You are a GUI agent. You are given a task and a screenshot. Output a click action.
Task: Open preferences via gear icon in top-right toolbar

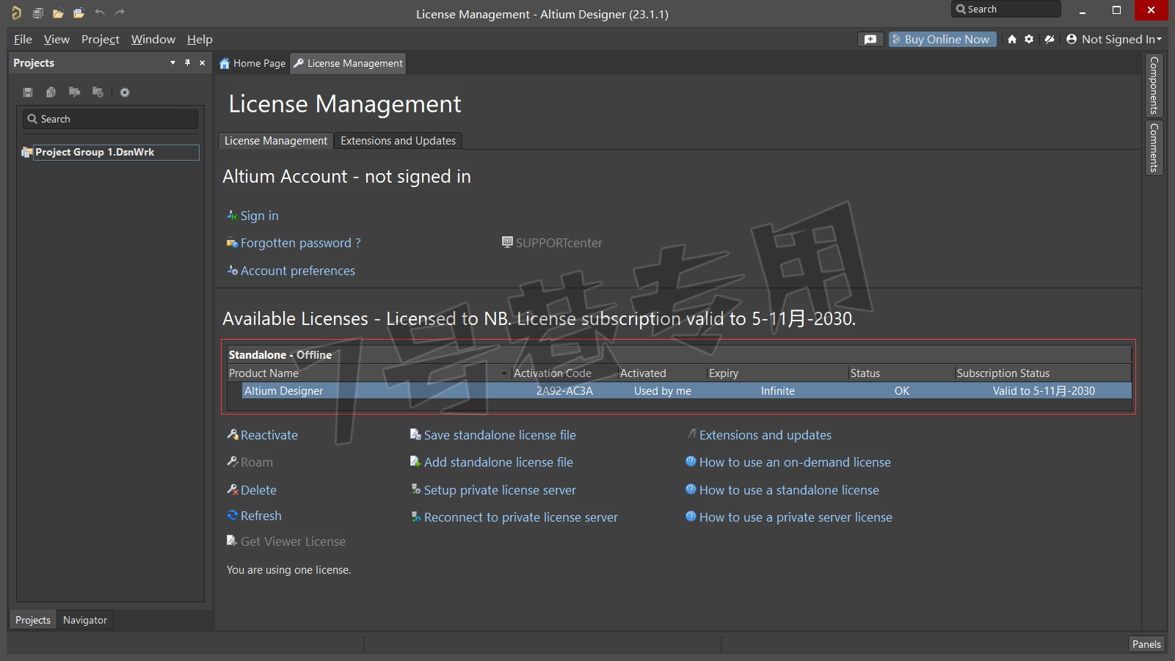pos(1029,40)
